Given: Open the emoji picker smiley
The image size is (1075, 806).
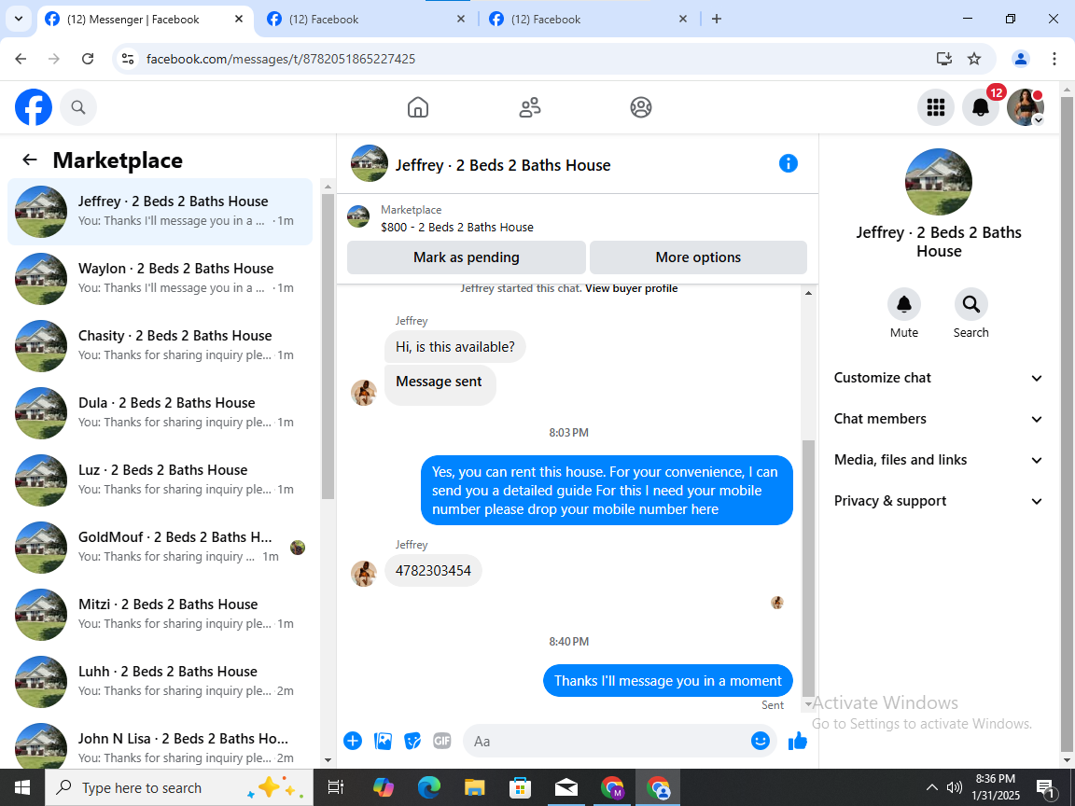Looking at the screenshot, I should pyautogui.click(x=760, y=741).
